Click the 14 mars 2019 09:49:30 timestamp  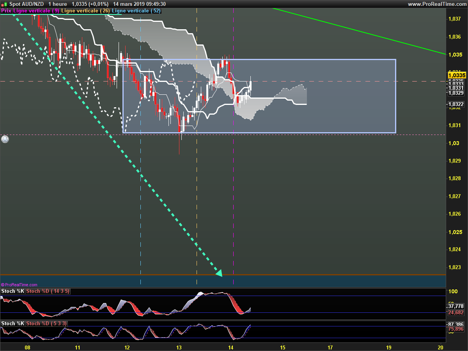pos(139,4)
